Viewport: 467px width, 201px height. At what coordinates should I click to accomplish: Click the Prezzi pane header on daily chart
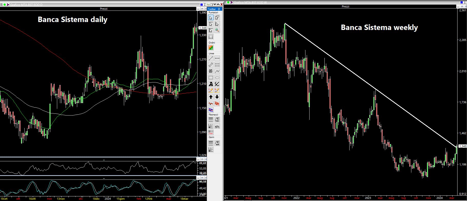click(x=104, y=9)
